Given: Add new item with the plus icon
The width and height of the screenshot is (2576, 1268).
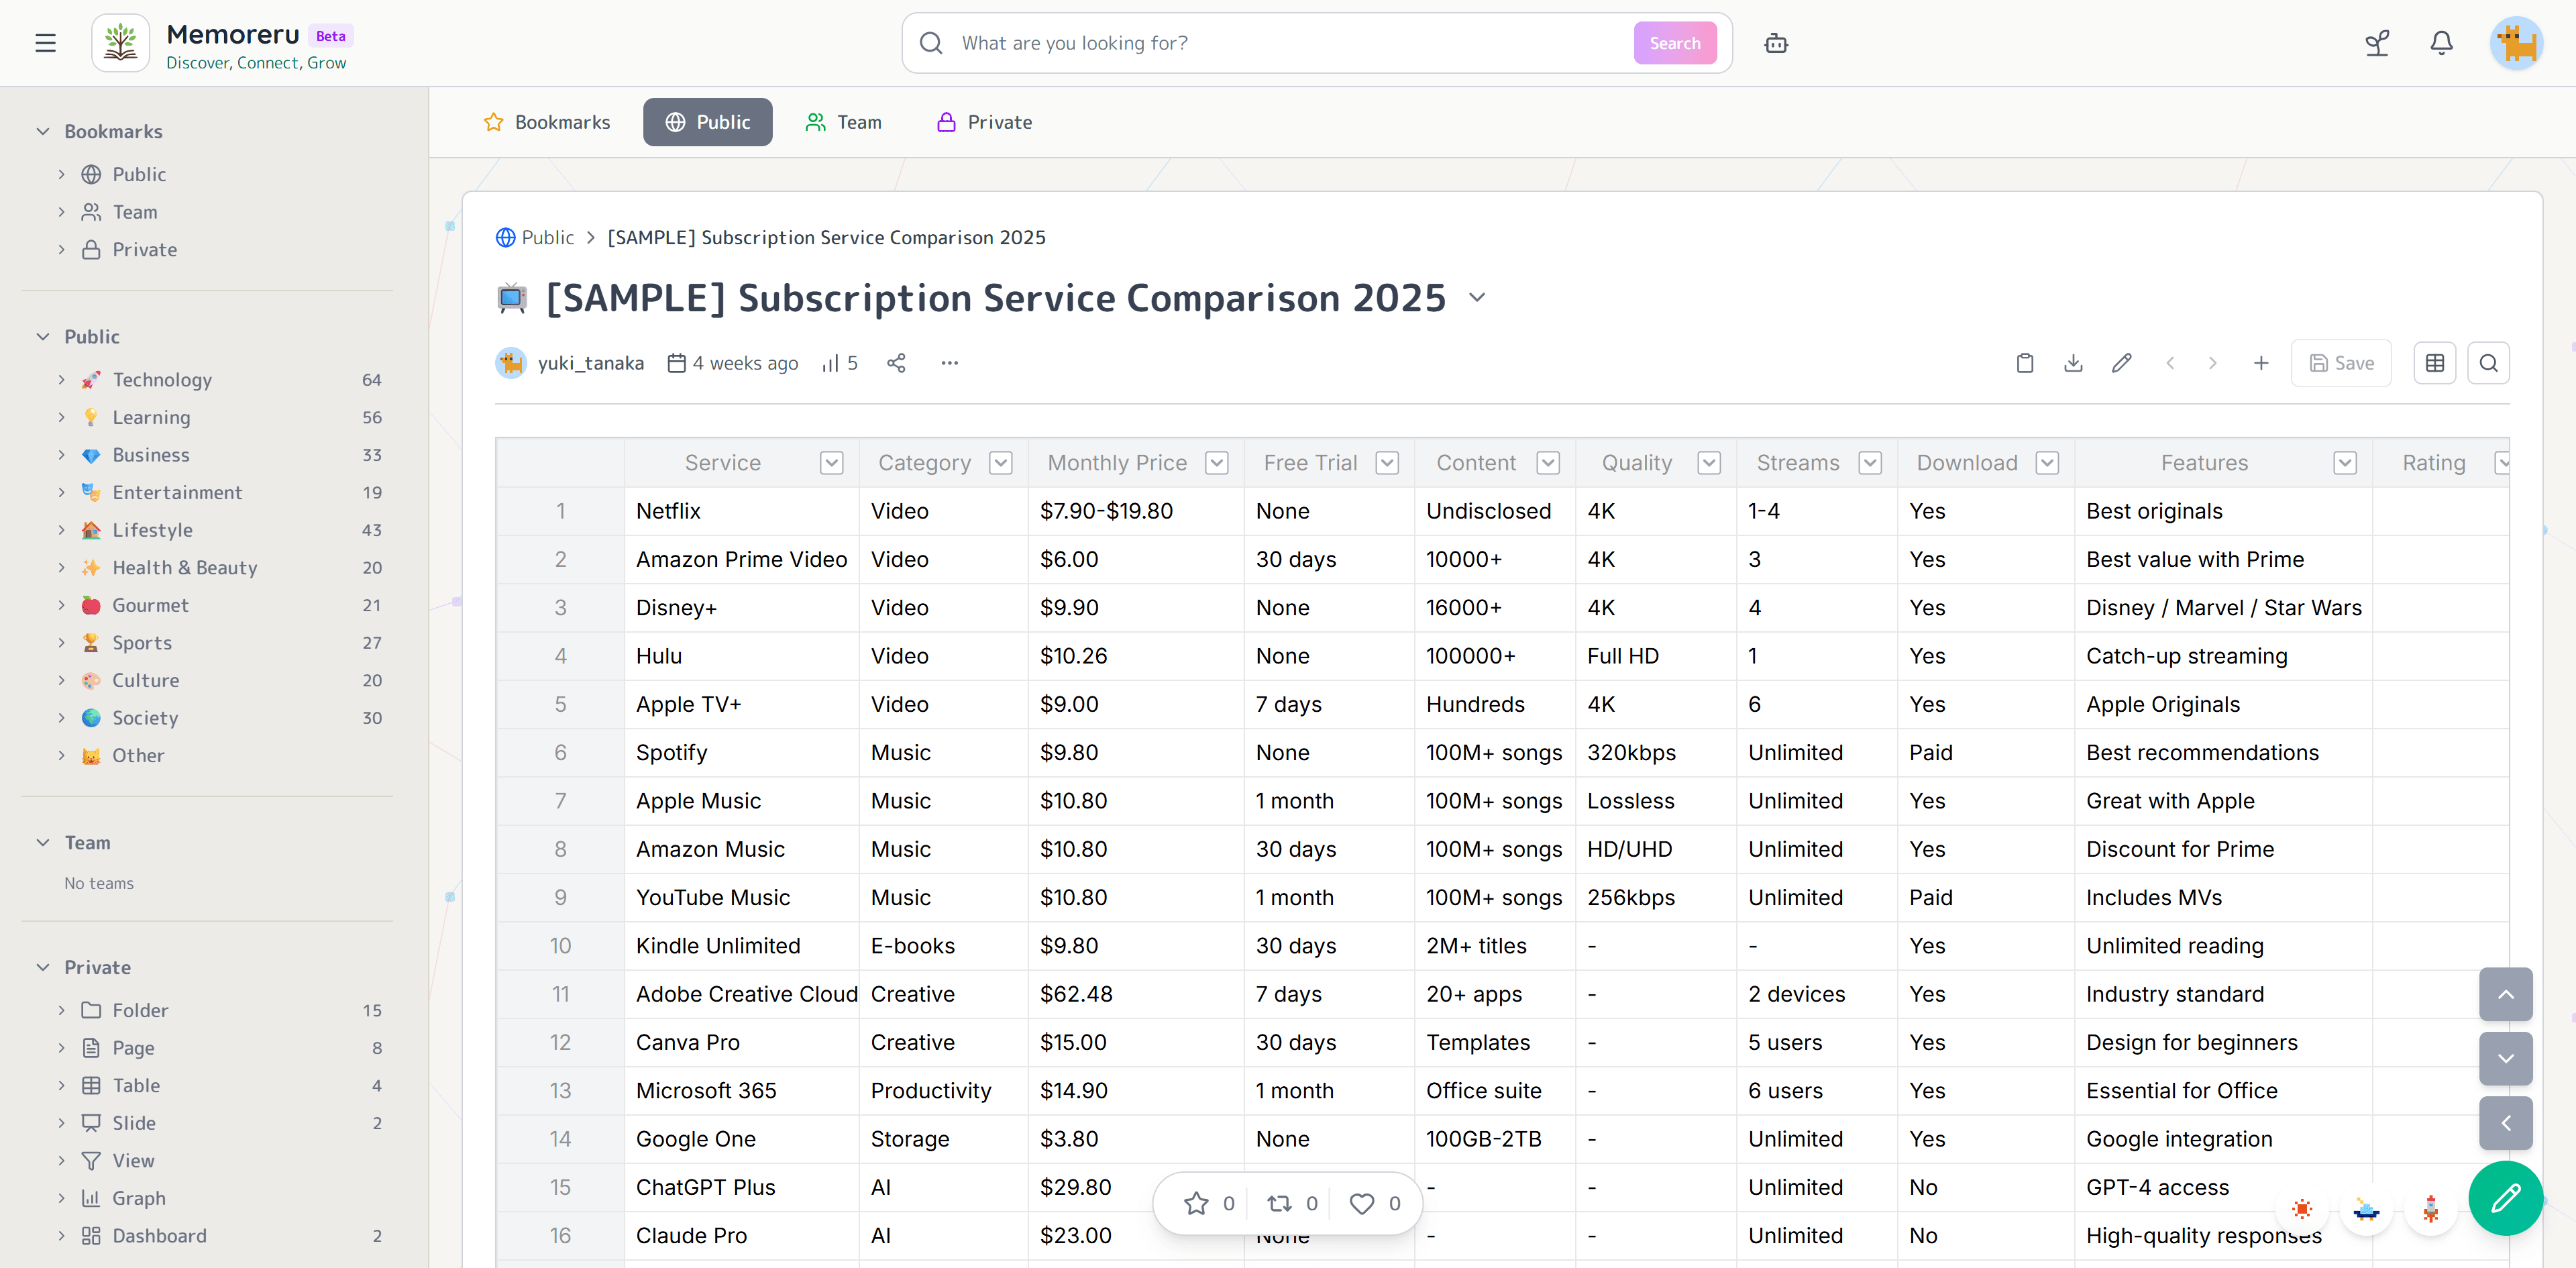Looking at the screenshot, I should tap(2261, 363).
